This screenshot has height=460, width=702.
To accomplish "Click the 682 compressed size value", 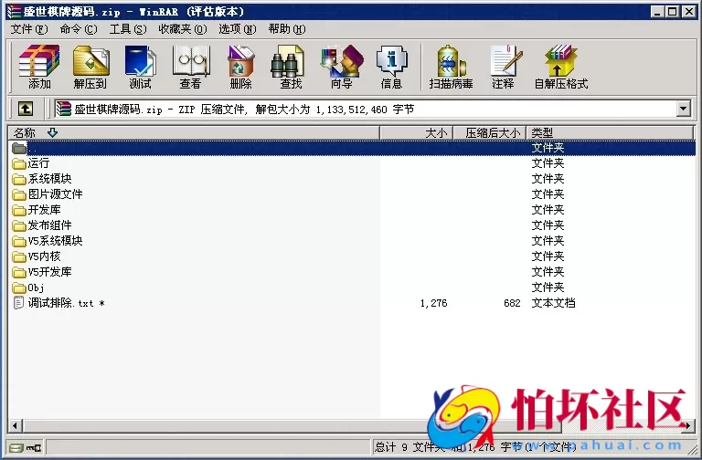I will [512, 303].
